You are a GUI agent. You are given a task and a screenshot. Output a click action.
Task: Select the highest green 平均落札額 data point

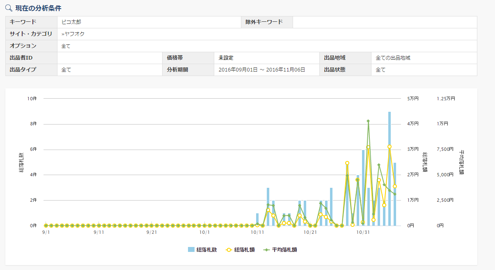click(368, 121)
